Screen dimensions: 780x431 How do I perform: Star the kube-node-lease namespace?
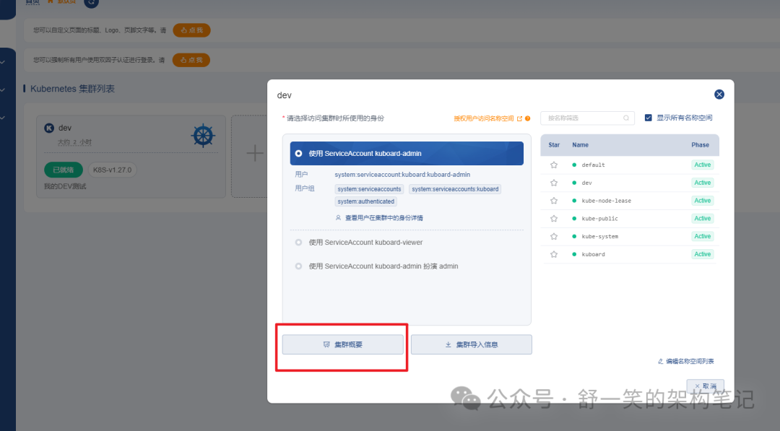(x=554, y=201)
